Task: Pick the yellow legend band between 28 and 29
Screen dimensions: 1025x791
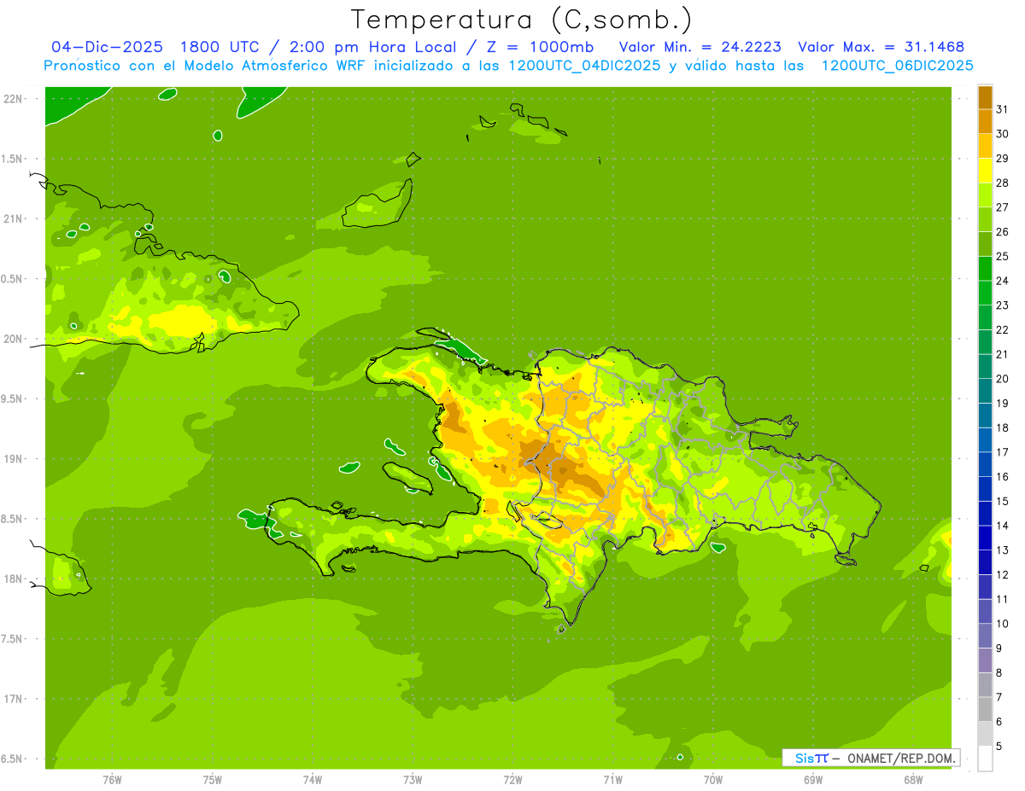Action: [x=985, y=171]
